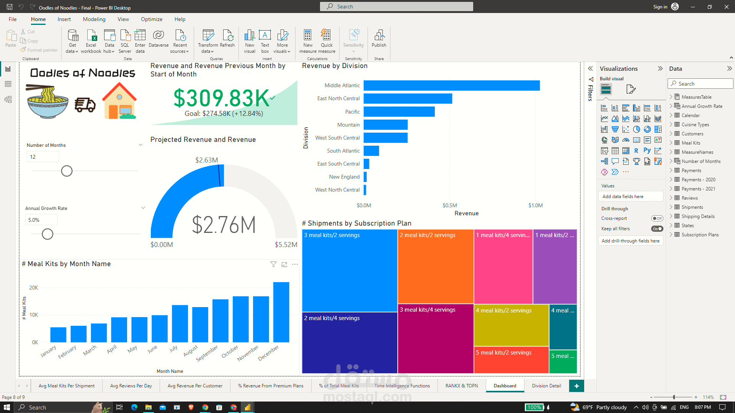Screen dimensions: 735x413
Task: Add a new report page
Action: [x=577, y=386]
